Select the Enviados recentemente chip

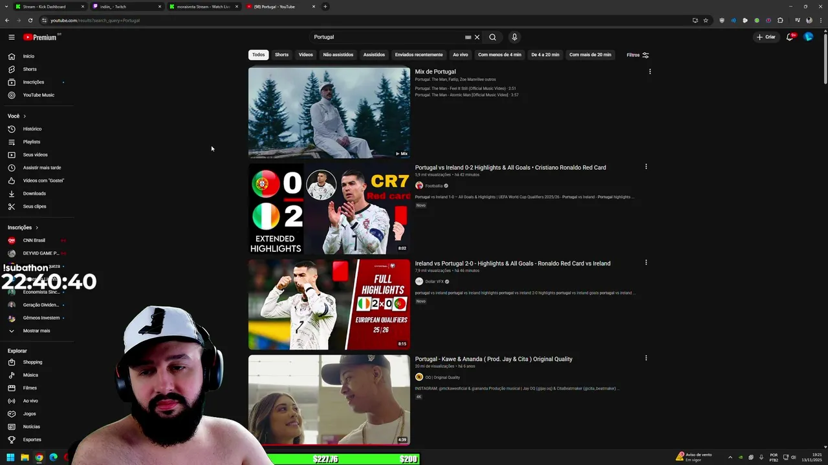coord(419,55)
